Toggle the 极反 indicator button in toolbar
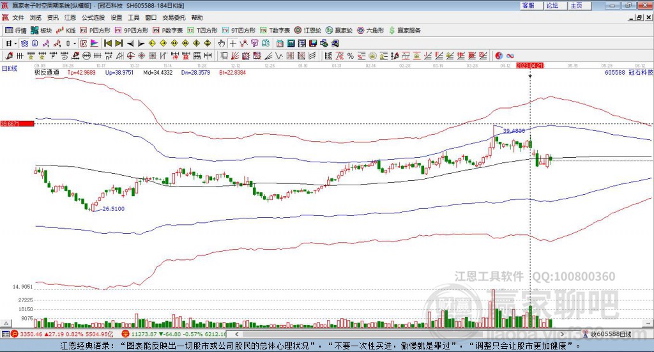 click(x=83, y=43)
